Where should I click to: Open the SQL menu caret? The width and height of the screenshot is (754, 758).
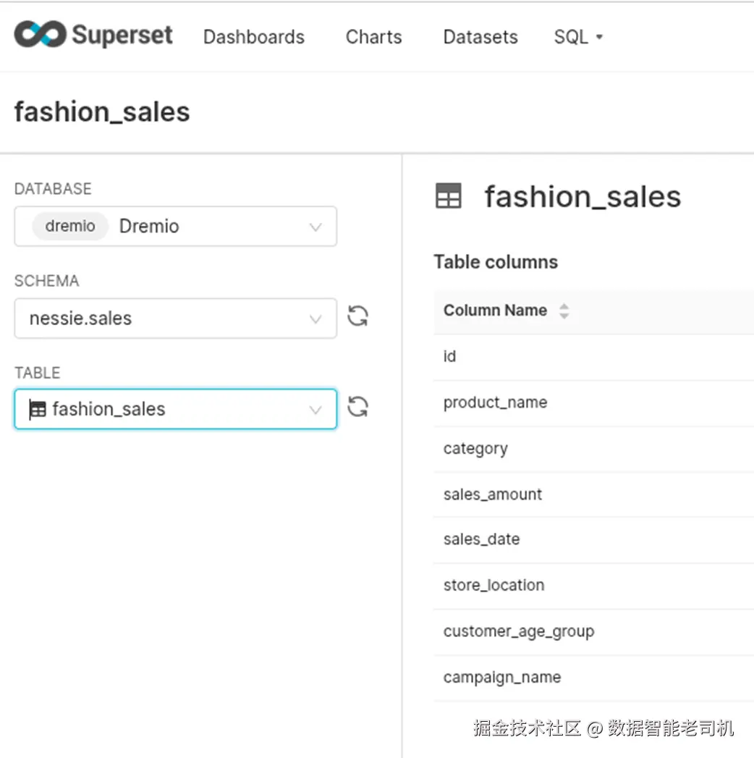[599, 38]
